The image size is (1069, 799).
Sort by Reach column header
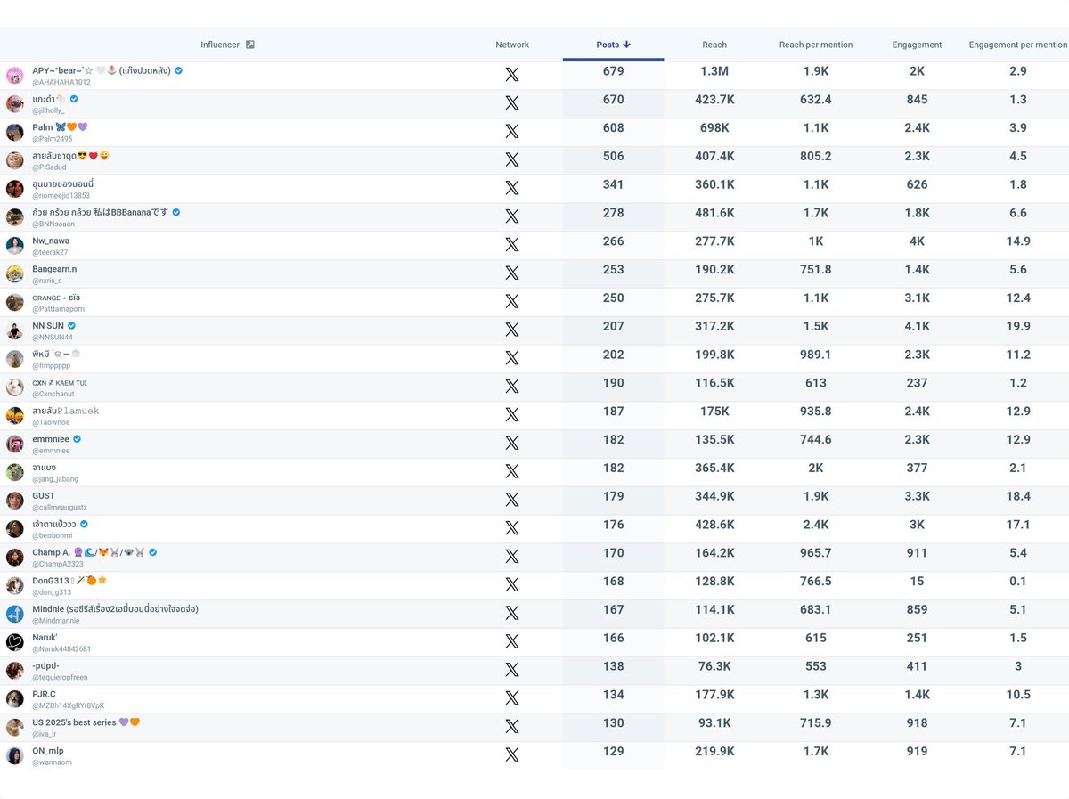714,45
